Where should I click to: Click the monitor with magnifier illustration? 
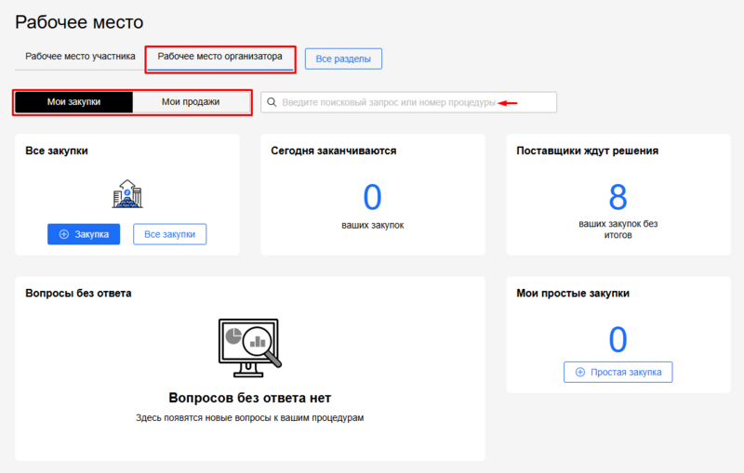(x=249, y=348)
